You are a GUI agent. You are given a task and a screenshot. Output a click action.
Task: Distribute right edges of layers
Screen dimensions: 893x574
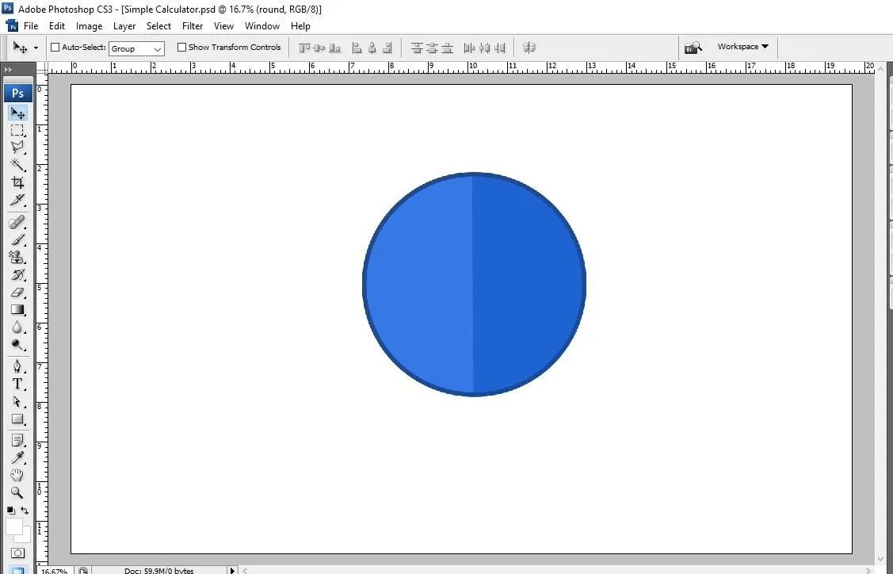point(500,48)
